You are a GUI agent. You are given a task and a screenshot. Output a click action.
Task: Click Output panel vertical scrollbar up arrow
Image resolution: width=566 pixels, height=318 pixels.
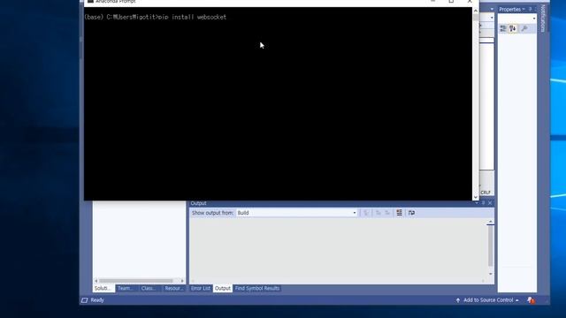click(490, 222)
